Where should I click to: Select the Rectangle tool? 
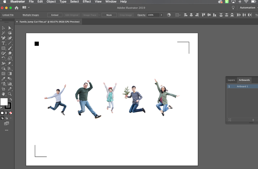tap(3, 48)
